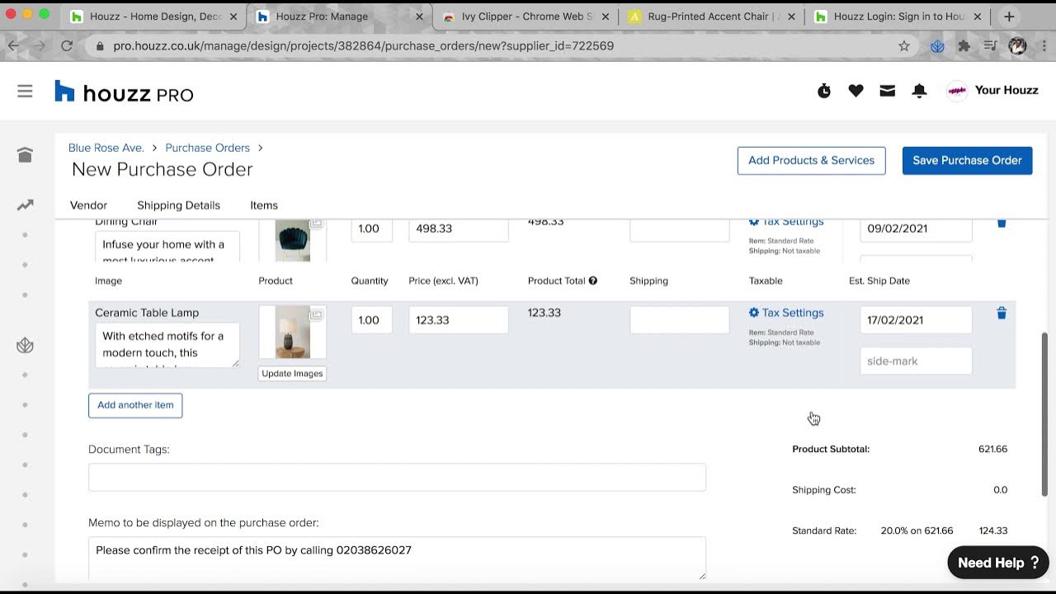The image size is (1056, 594).
Task: Click Add Products & Services button
Action: pos(811,161)
